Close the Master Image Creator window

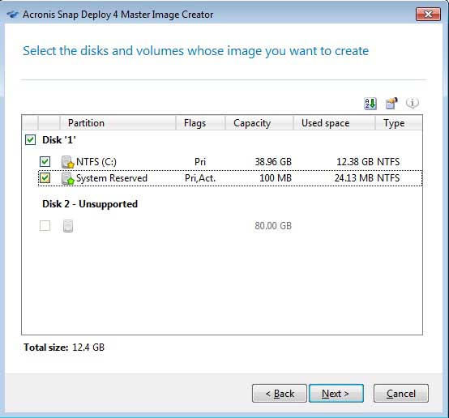pyautogui.click(x=428, y=14)
